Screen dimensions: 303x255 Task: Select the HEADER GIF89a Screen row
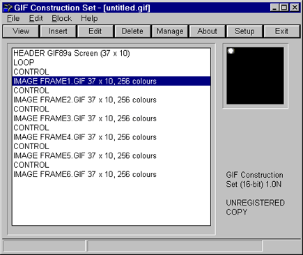point(111,53)
